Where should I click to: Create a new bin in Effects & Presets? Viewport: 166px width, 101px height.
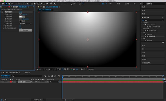[163, 43]
